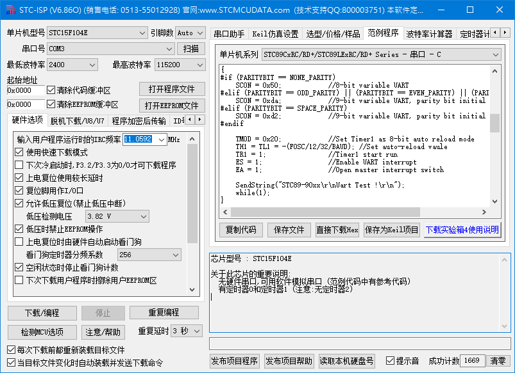Viewport: 515px width, 373px height.
Task: Switch to the 串口助手 tab
Action: pyautogui.click(x=229, y=34)
